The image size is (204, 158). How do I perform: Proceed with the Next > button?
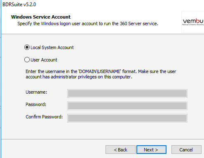[x=151, y=150]
